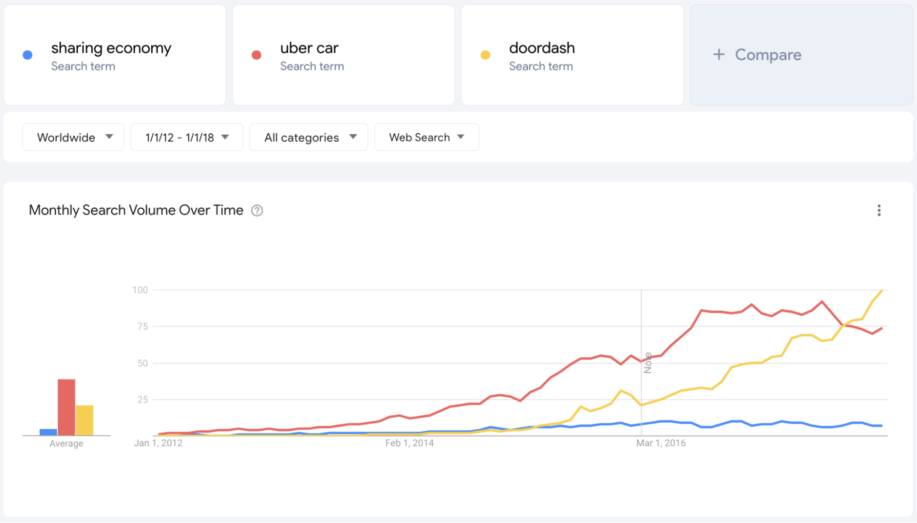Click the 25 y-axis label
The width and height of the screenshot is (917, 523).
[143, 399]
